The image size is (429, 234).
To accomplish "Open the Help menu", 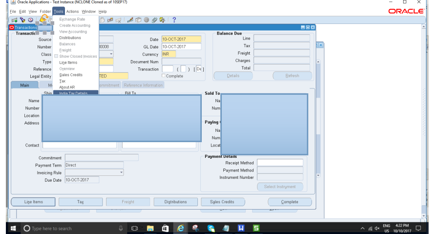I will 103,12.
